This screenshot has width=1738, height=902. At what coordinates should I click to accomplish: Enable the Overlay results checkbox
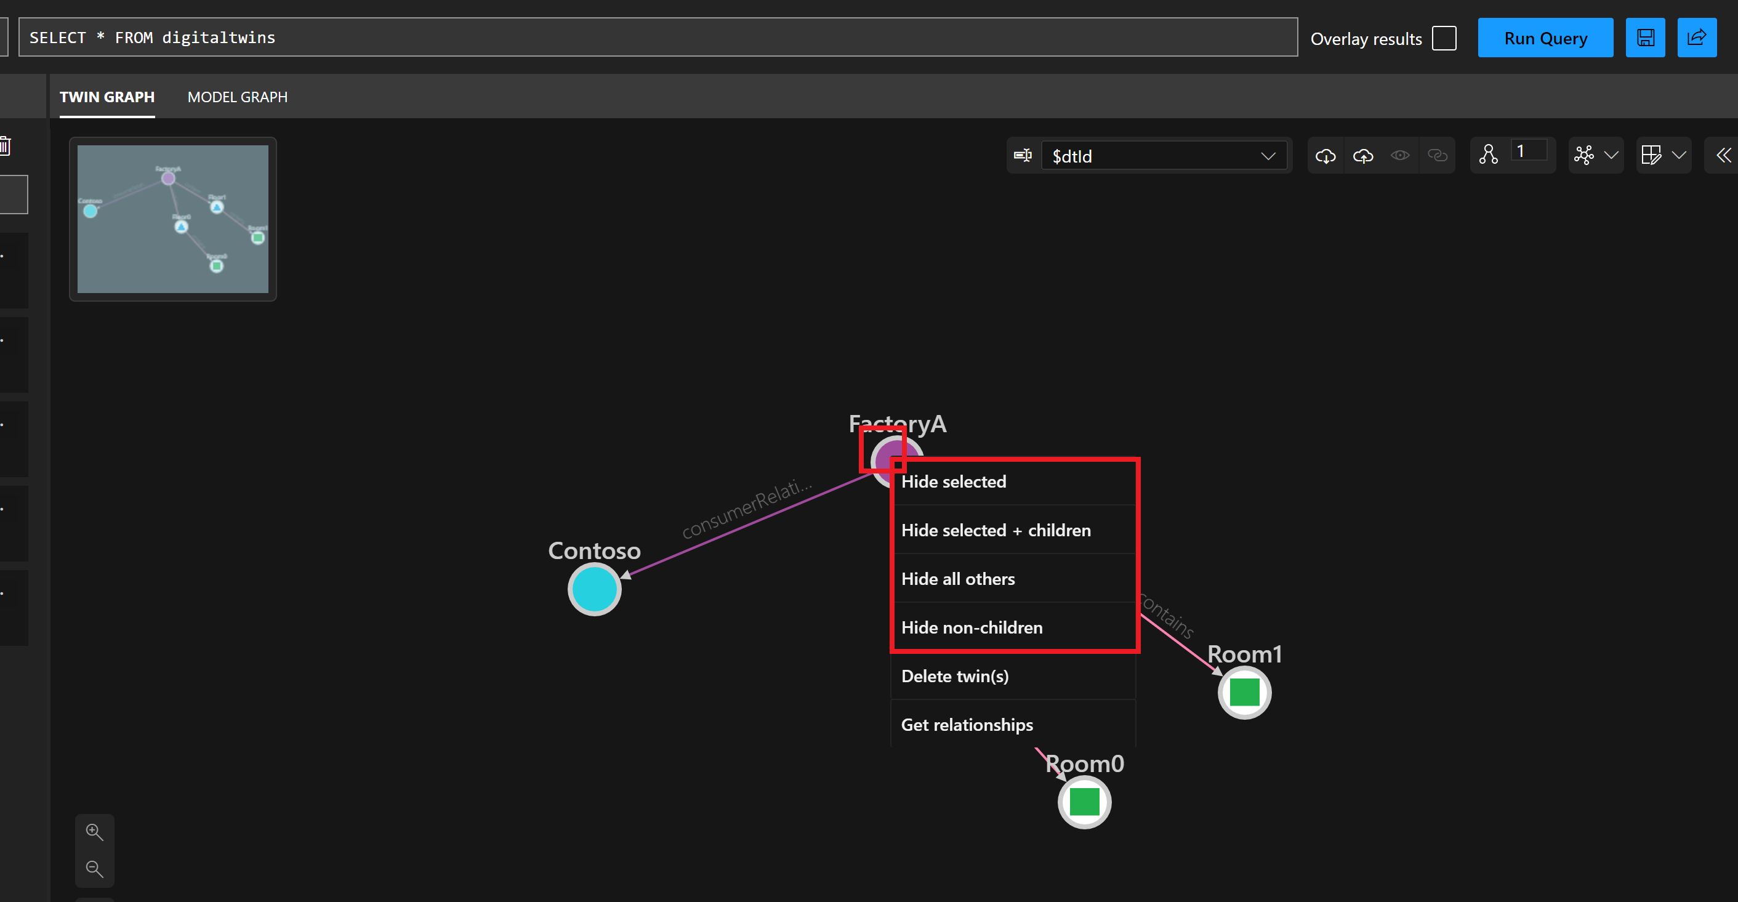(1444, 38)
